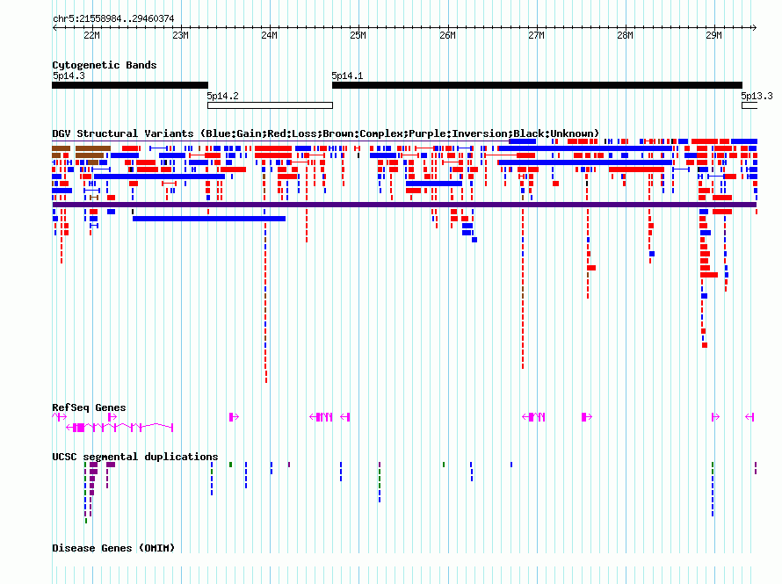Select the RefSeq gene glyph near 27.6M
The image size is (782, 584).
[x=587, y=416]
